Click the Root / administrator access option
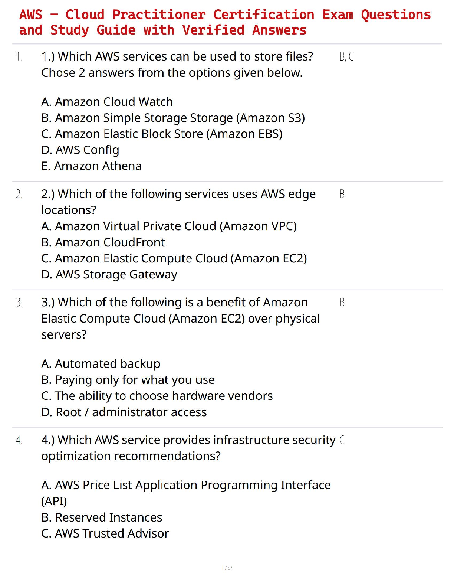 (x=124, y=412)
